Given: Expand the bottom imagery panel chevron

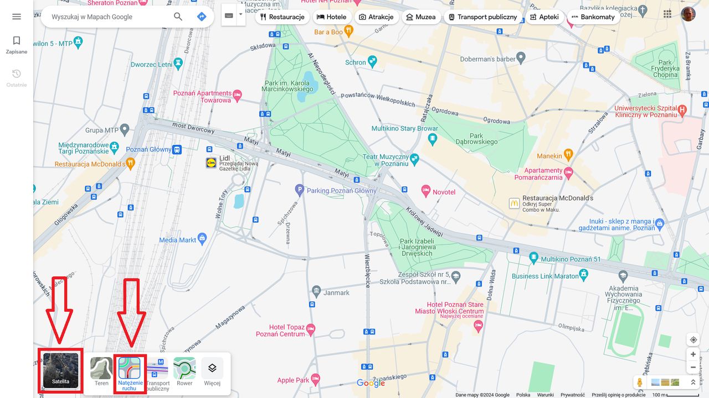Looking at the screenshot, I should click(x=692, y=382).
